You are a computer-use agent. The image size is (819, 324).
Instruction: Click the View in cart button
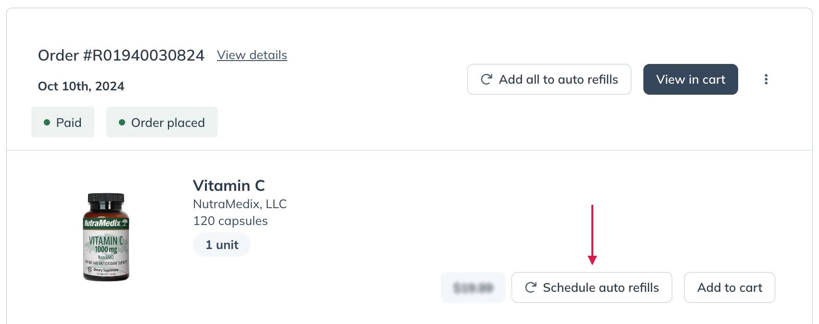tap(691, 79)
